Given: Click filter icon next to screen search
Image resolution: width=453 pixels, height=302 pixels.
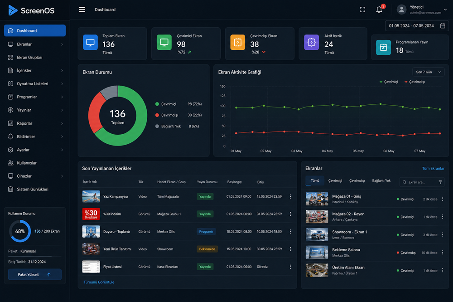Looking at the screenshot, I should pos(440,182).
